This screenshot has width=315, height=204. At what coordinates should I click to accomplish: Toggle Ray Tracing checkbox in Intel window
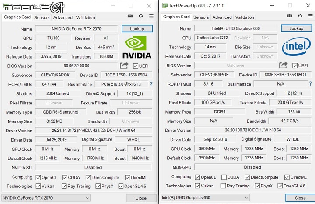click(223, 186)
